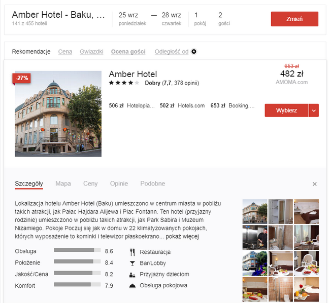Click the hotel star rating icons
The height and width of the screenshot is (303, 330).
click(124, 83)
